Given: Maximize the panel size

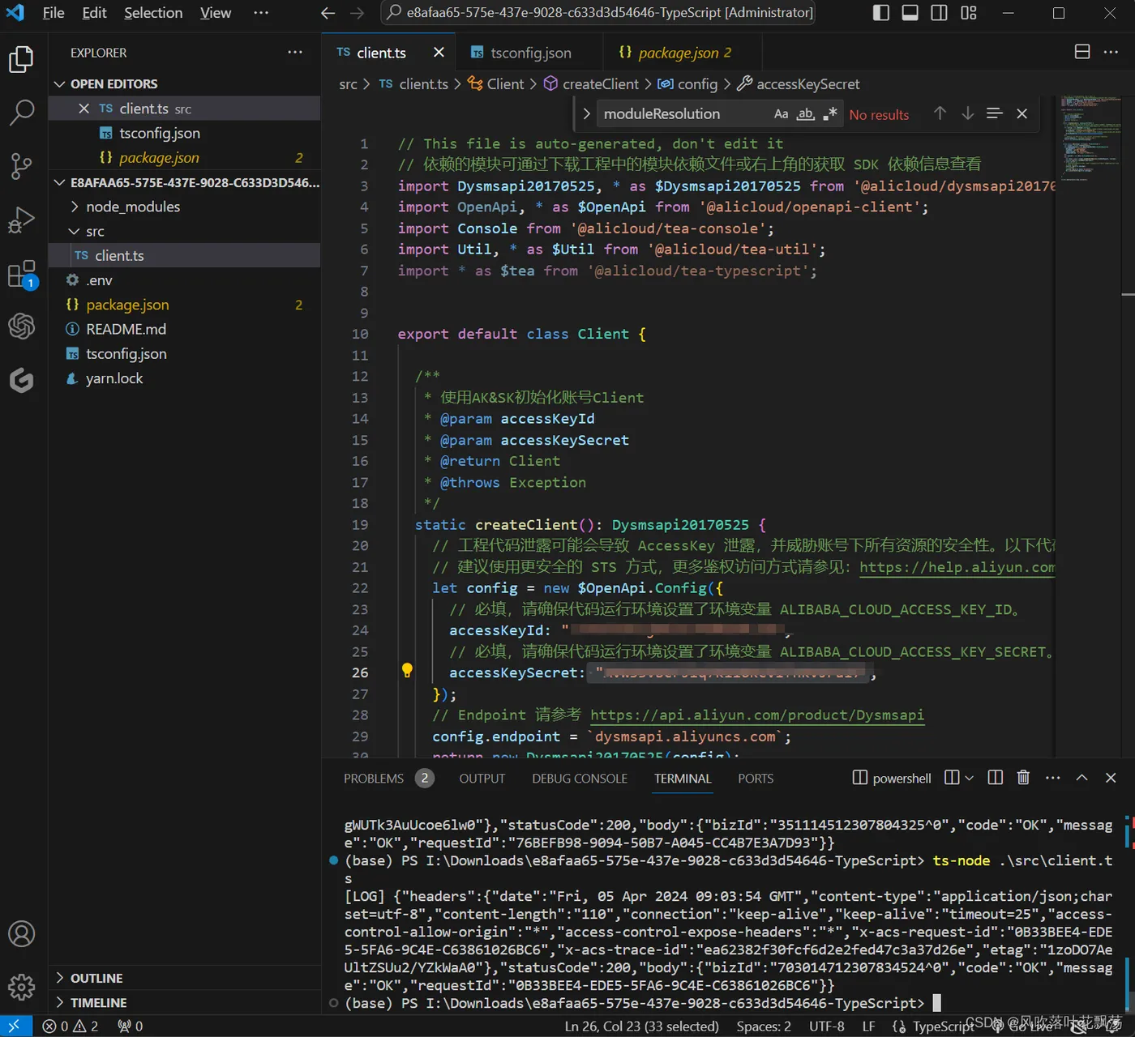Looking at the screenshot, I should click(1081, 778).
